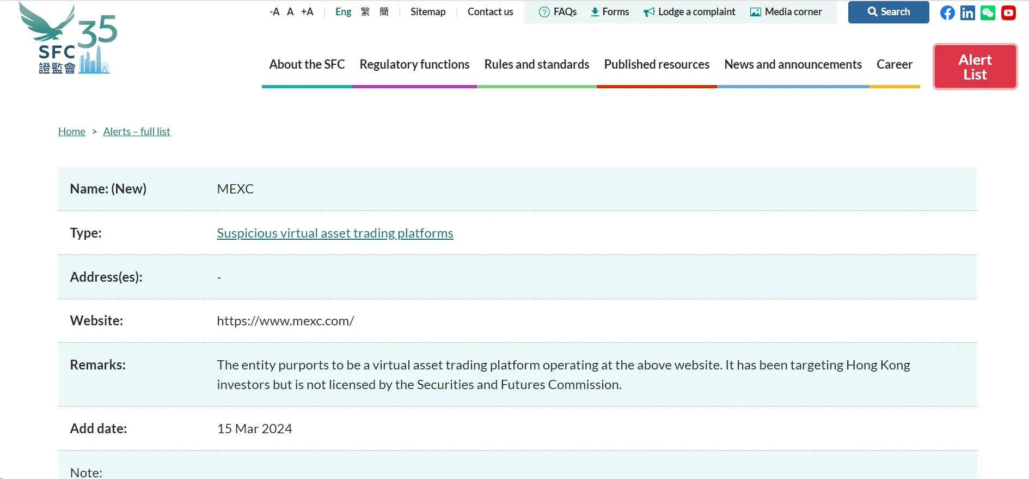This screenshot has width=1029, height=479.
Task: Open FAQs from the top bar
Action: click(x=558, y=11)
